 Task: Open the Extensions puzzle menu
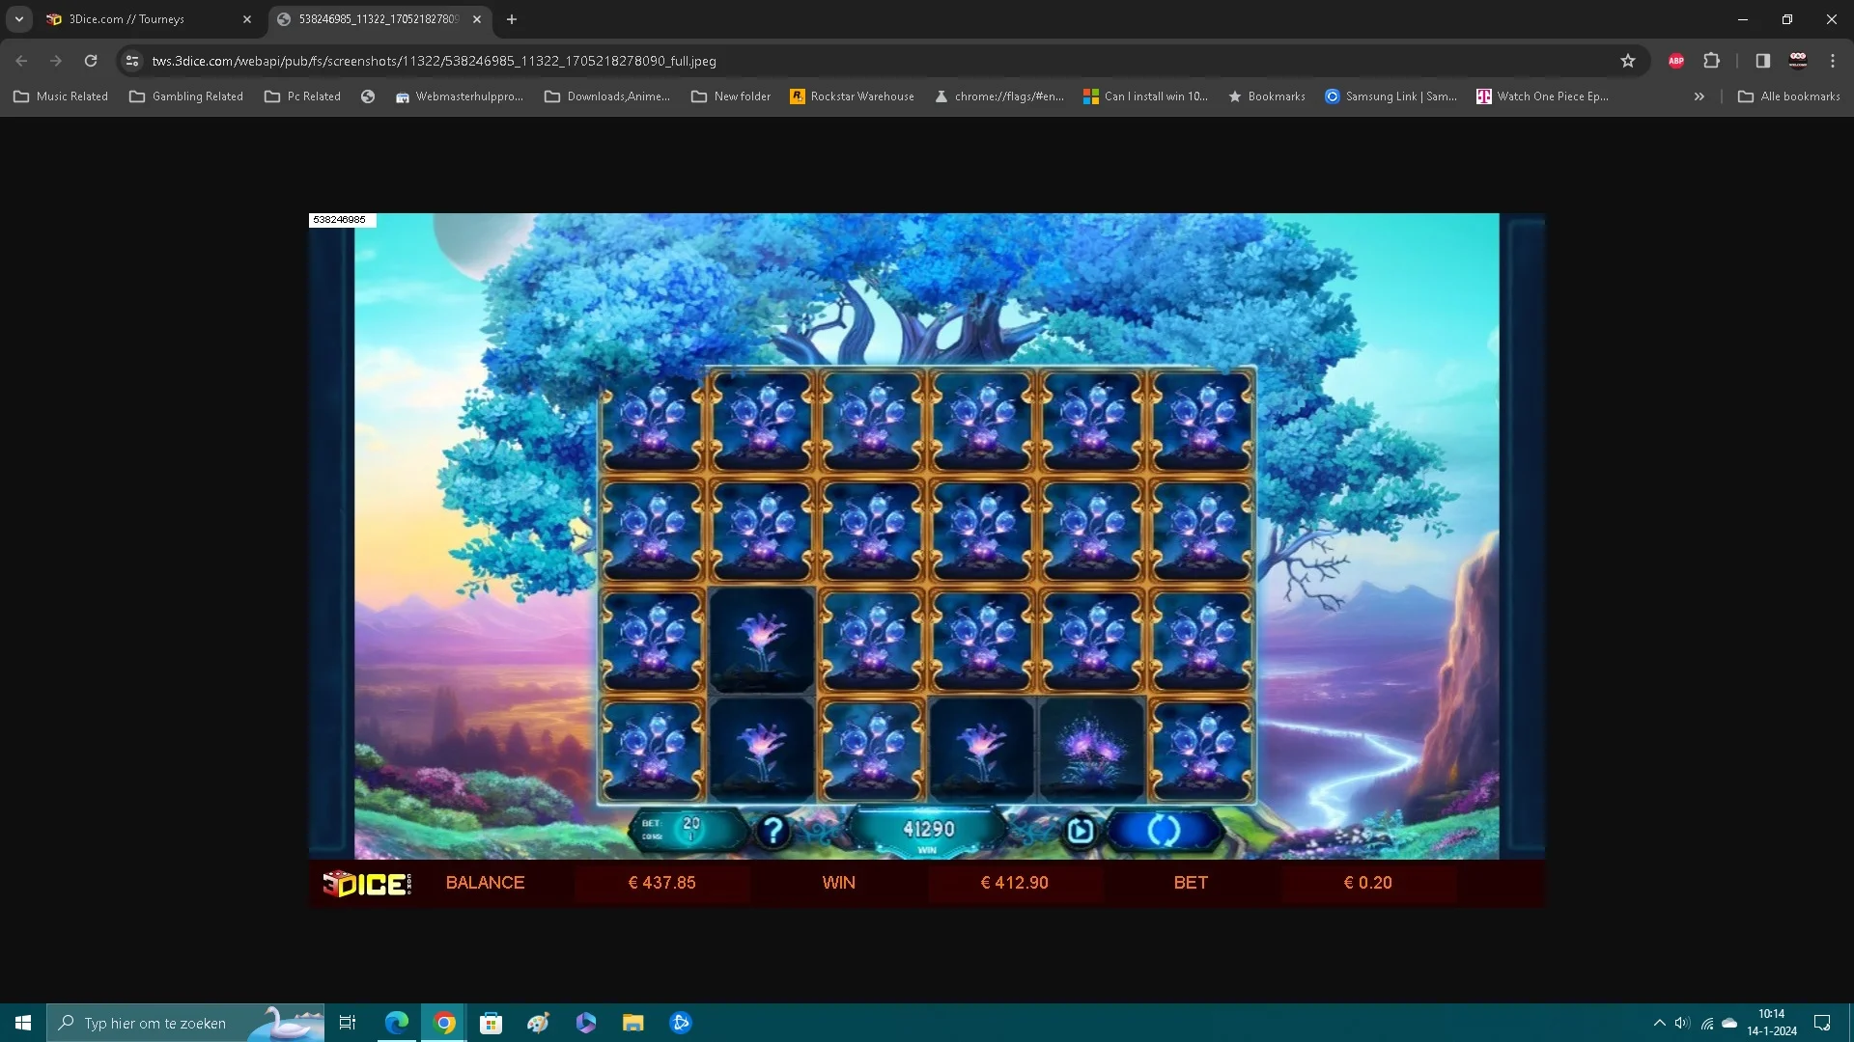[x=1711, y=61]
